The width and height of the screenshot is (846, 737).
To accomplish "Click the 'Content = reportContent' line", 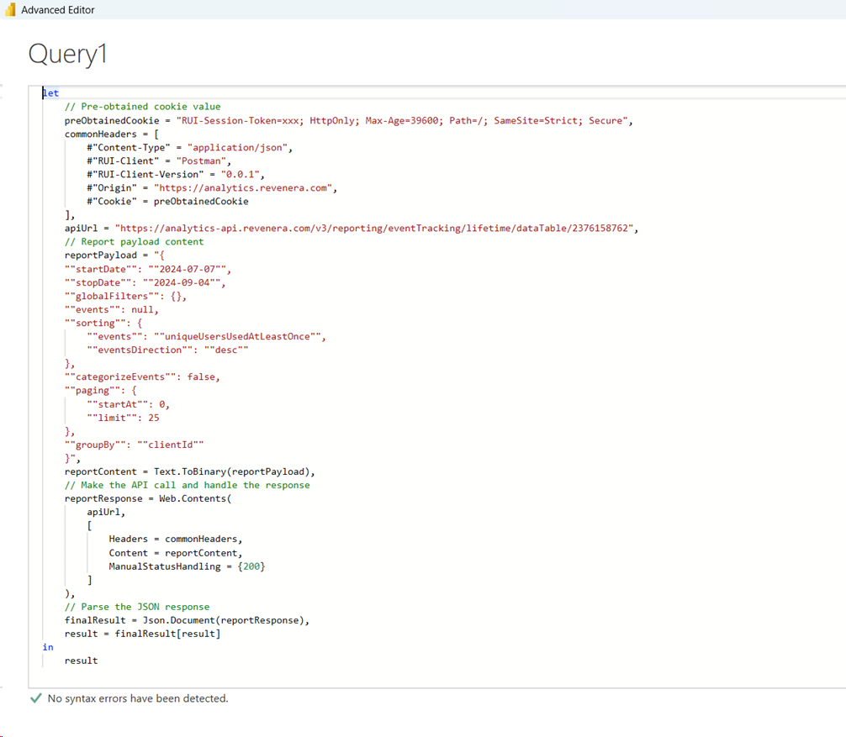I will click(x=176, y=553).
